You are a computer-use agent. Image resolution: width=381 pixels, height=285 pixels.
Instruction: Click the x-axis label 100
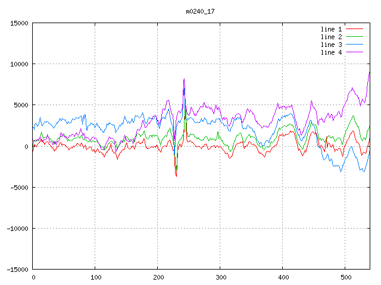(x=96, y=277)
